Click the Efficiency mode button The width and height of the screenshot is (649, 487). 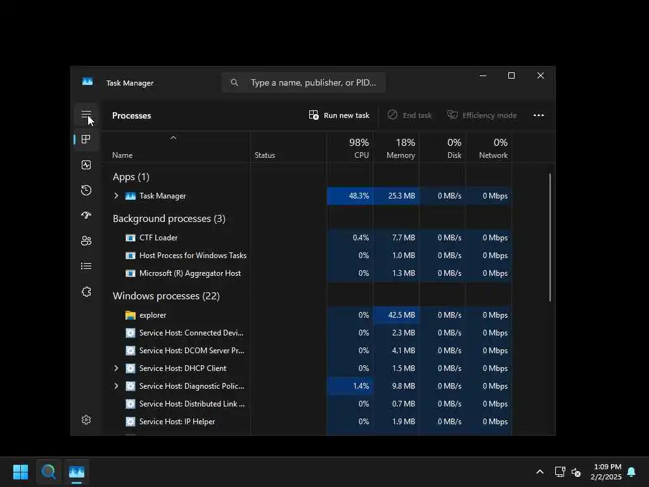pyautogui.click(x=482, y=115)
